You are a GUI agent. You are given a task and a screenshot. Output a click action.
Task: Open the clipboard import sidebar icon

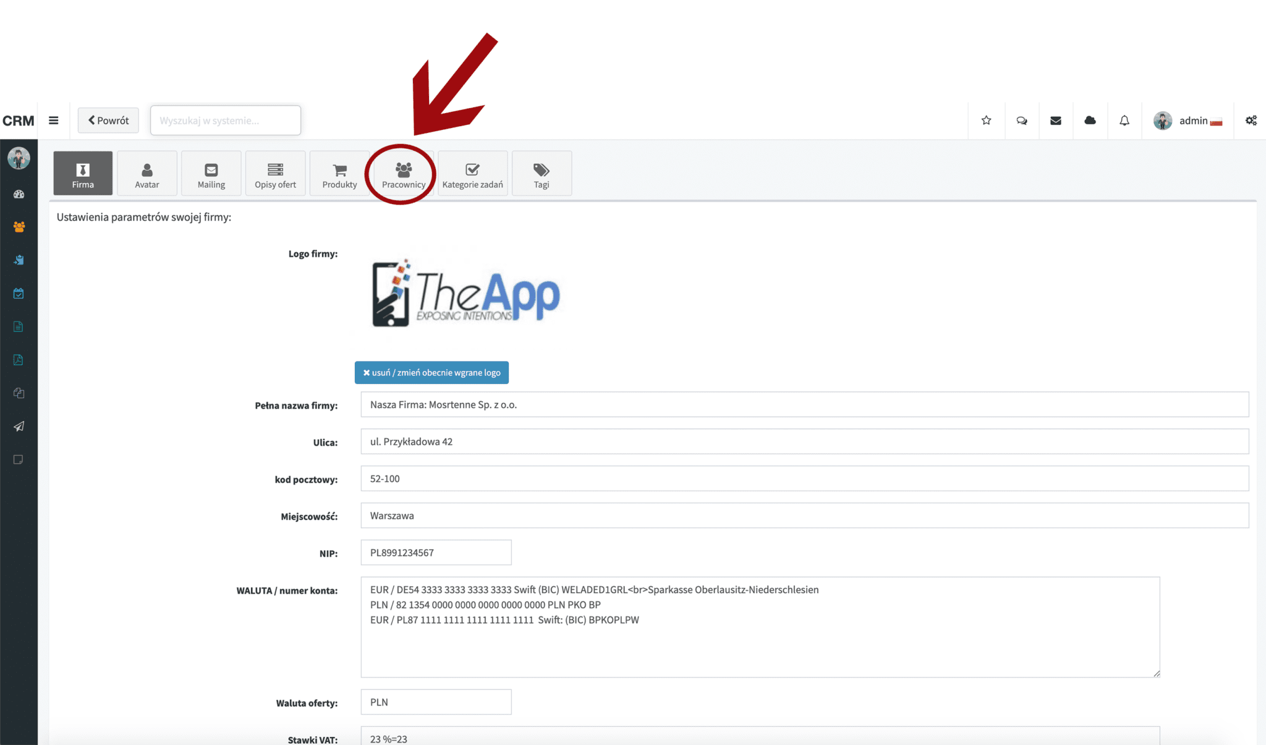click(x=19, y=260)
